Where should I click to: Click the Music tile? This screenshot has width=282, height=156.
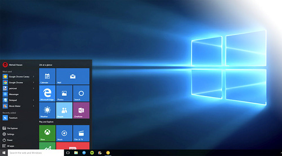64,133
